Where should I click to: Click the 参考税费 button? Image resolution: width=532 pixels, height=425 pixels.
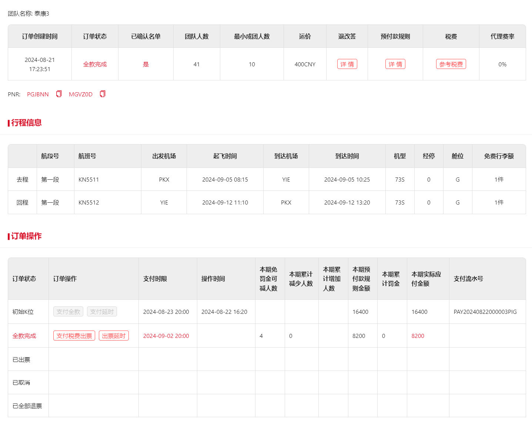(x=451, y=64)
